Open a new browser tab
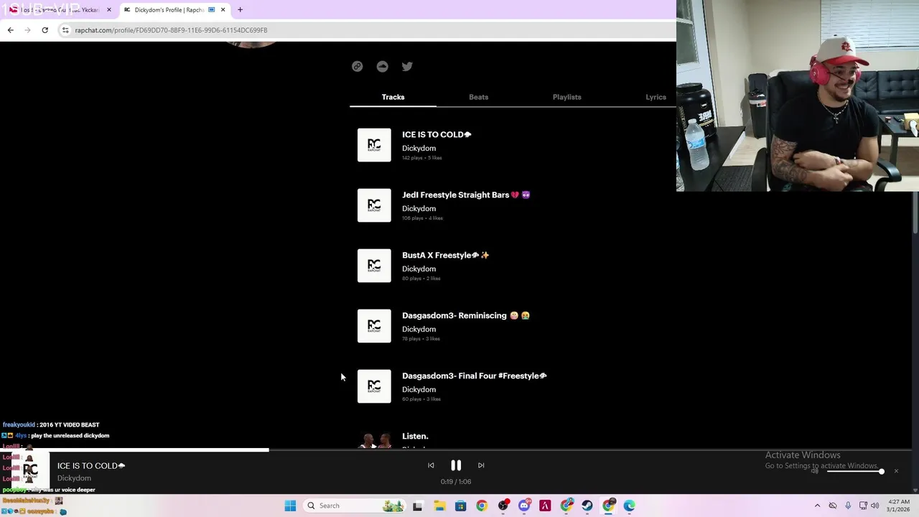This screenshot has height=517, width=919. click(x=240, y=10)
